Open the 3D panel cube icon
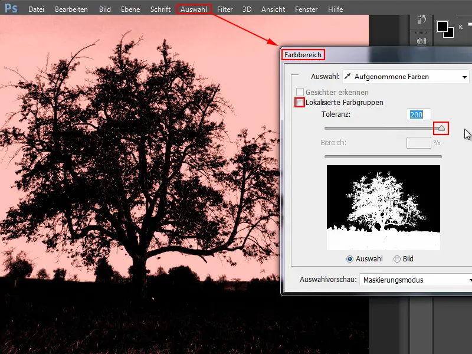472x354 pixels. [421, 41]
